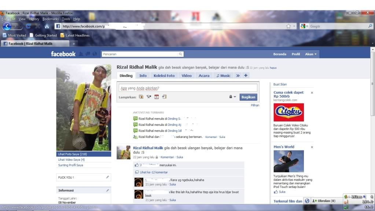The width and height of the screenshot is (375, 211).
Task: Open the Obrolan (0) chat bar
Action: (x=324, y=201)
